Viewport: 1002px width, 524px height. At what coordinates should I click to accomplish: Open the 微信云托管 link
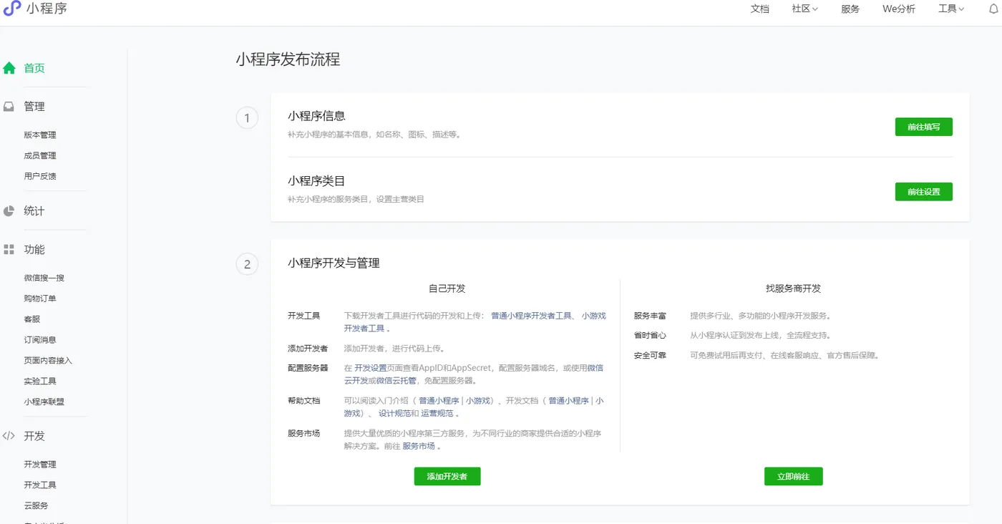396,381
